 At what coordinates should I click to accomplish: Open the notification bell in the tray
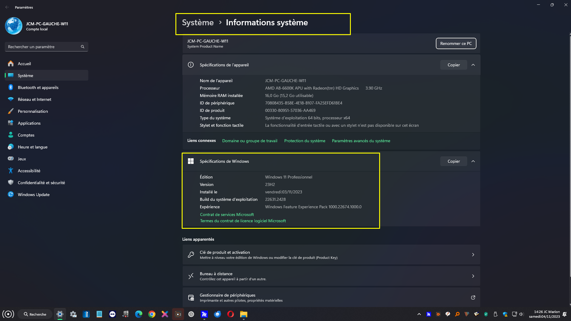click(x=564, y=314)
